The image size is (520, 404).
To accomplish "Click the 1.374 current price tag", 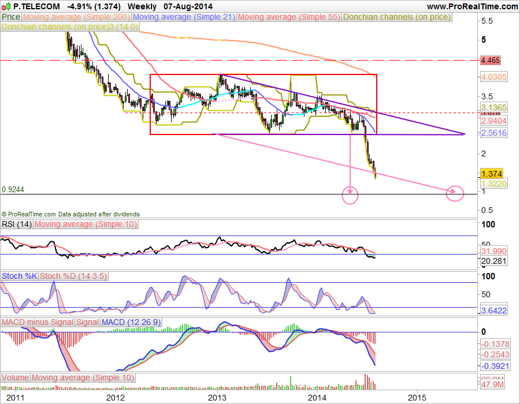I will pyautogui.click(x=492, y=174).
